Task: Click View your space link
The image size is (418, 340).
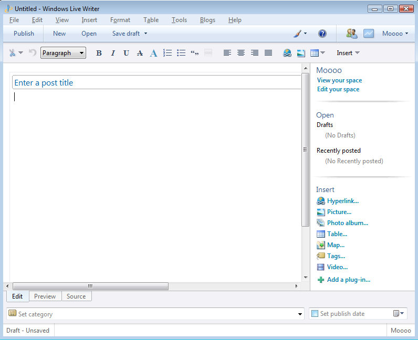Action: (339, 80)
